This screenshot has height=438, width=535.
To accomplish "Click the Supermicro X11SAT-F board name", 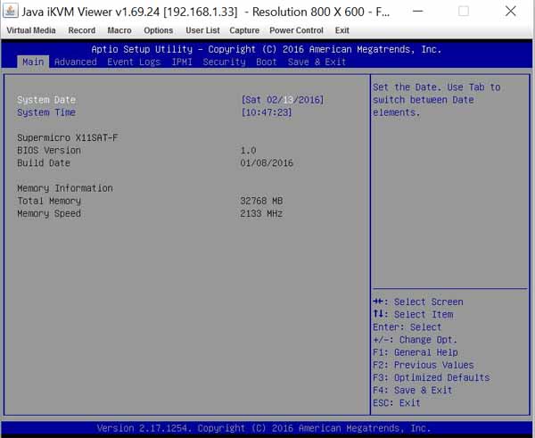I will [x=68, y=137].
